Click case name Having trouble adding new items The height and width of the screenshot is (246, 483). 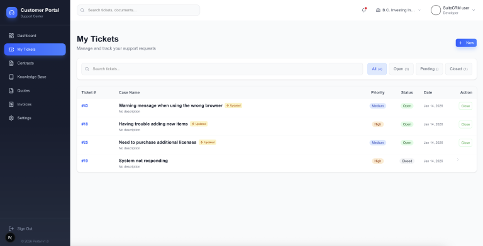(153, 124)
